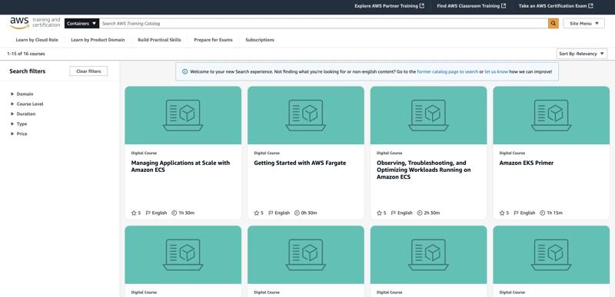Click into Search AWS Training Catalog field
Image resolution: width=615 pixels, height=297 pixels.
coord(324,24)
